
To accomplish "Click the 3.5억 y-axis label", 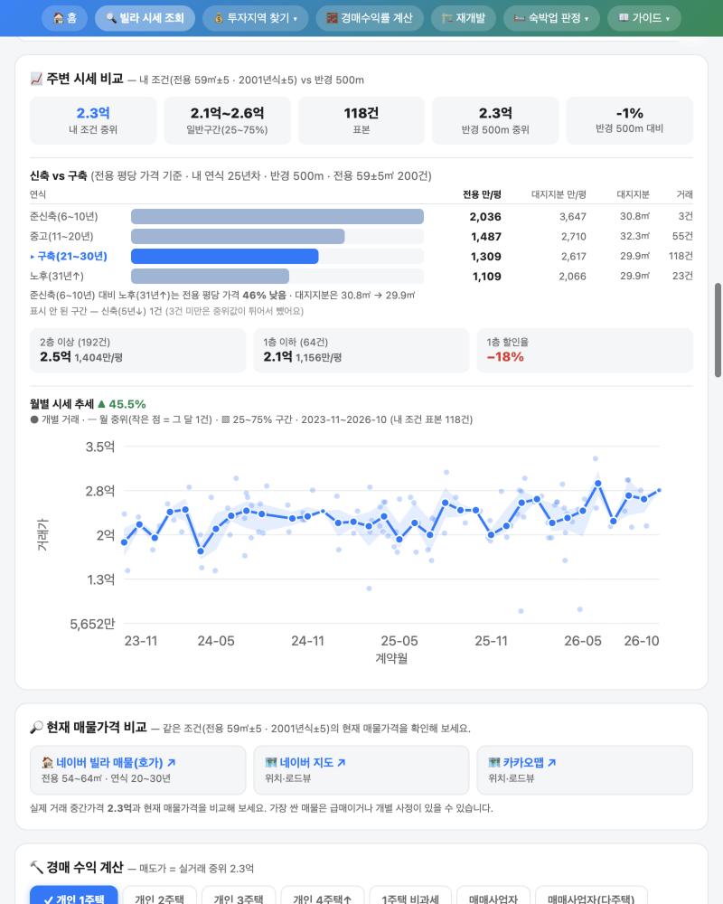I will point(100,447).
